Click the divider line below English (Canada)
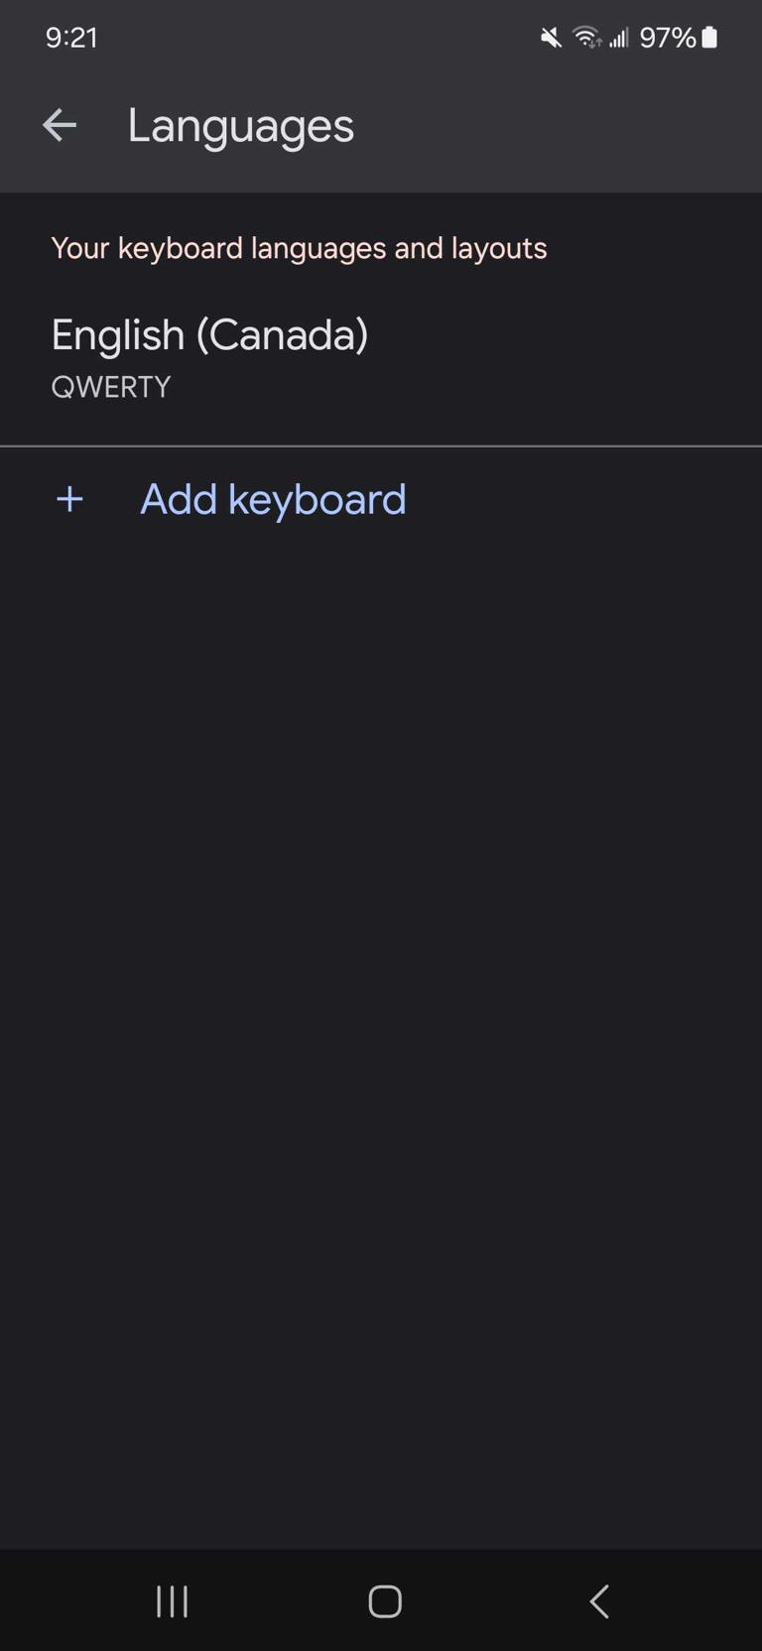Image resolution: width=762 pixels, height=1651 pixels. coord(381,446)
